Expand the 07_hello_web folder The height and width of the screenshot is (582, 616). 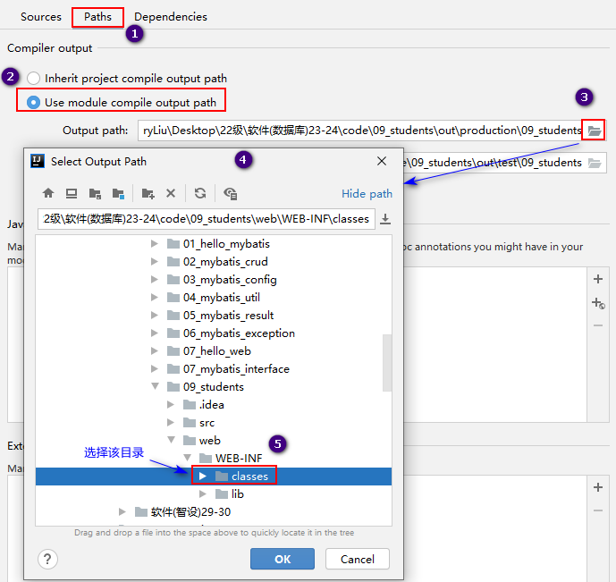coord(155,351)
